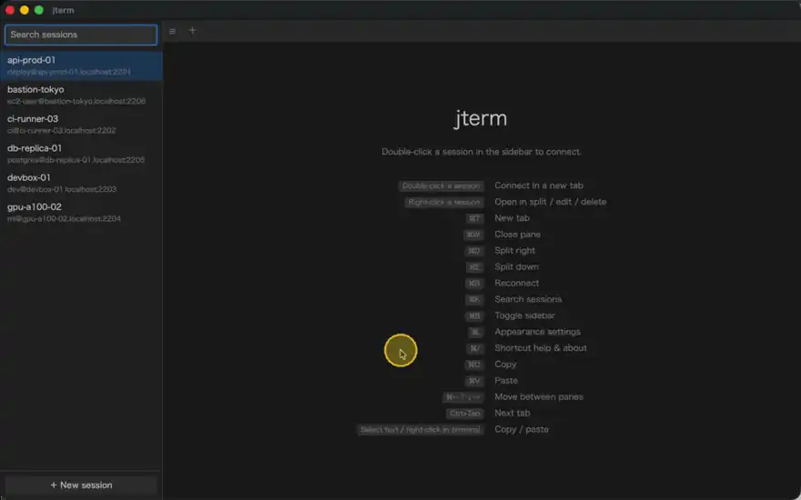Click the hamburger sidebar toggle icon
Image resolution: width=801 pixels, height=500 pixels.
173,31
